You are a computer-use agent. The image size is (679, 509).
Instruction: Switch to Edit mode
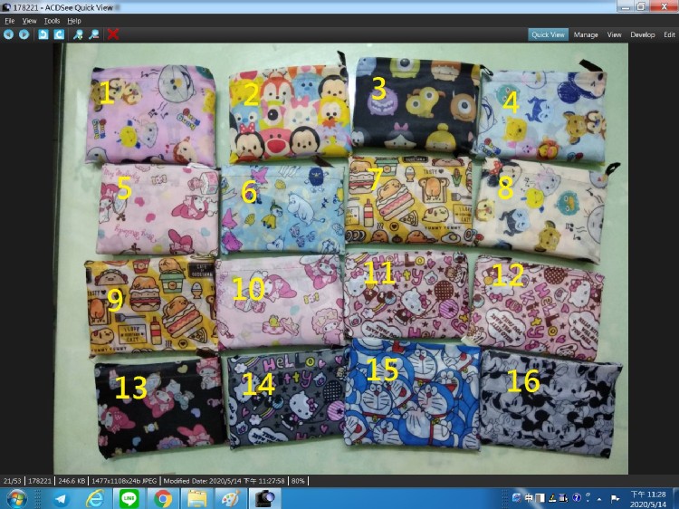tap(669, 34)
